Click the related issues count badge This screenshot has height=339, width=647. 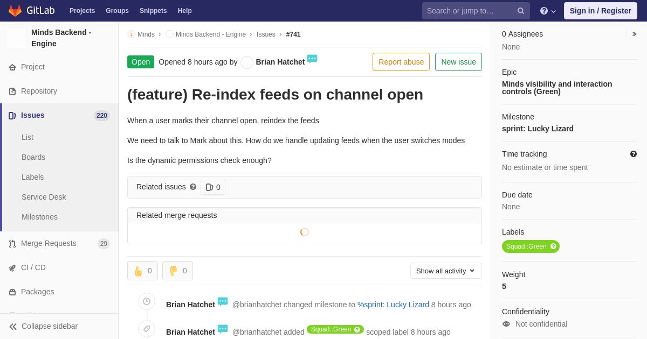point(213,187)
